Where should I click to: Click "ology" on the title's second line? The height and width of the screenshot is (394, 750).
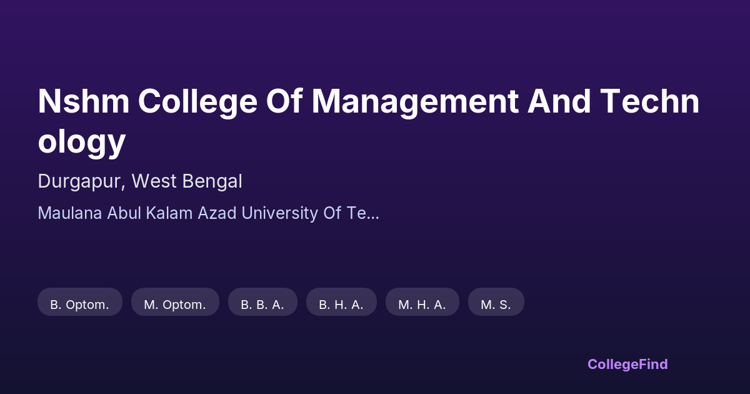pyautogui.click(x=81, y=141)
